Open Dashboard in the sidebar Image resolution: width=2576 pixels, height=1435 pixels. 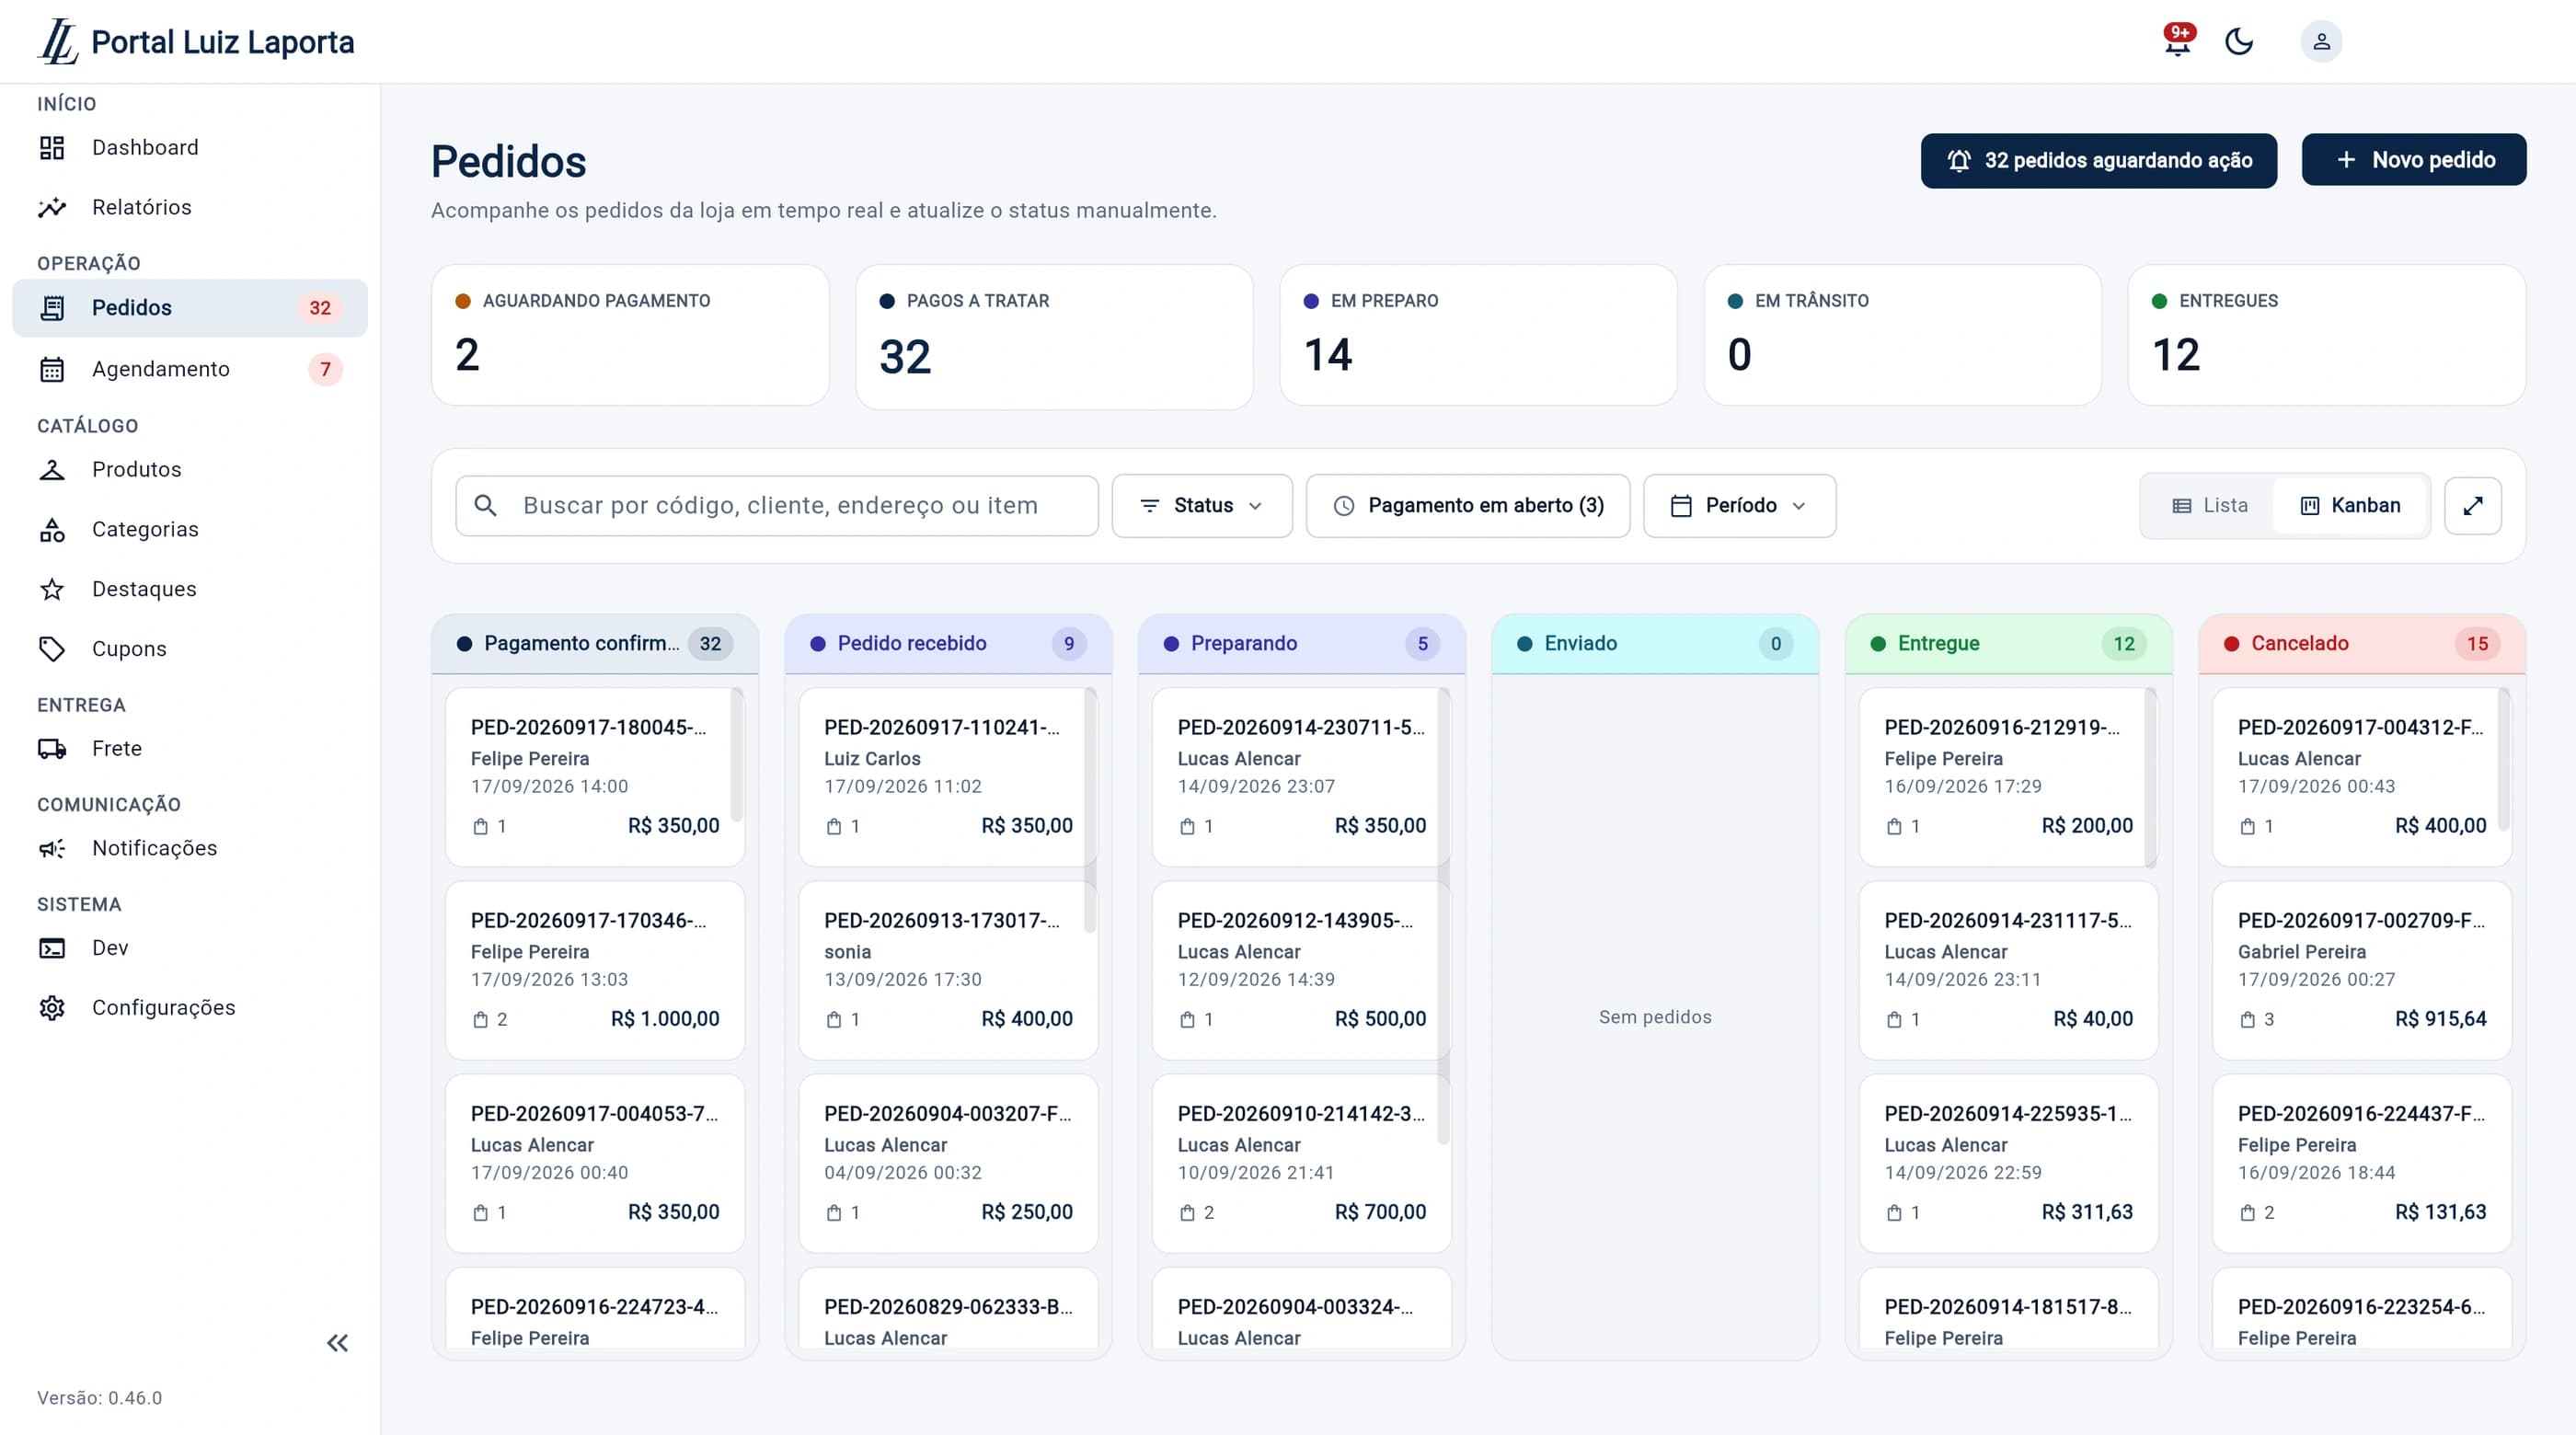point(190,148)
